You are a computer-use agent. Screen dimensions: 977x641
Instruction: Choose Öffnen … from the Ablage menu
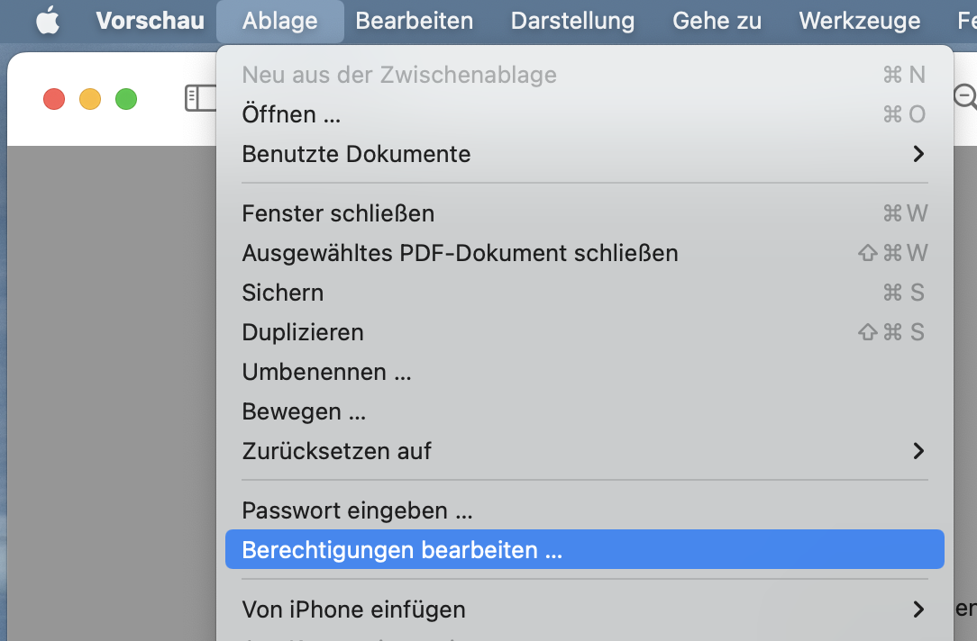click(291, 114)
